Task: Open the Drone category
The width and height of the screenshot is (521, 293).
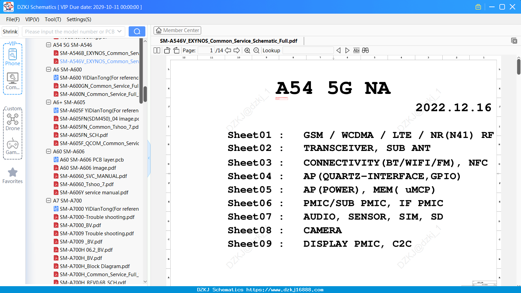Action: click(x=13, y=122)
